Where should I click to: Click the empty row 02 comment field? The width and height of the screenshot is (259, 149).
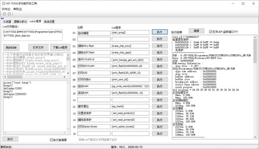[x=94, y=39]
